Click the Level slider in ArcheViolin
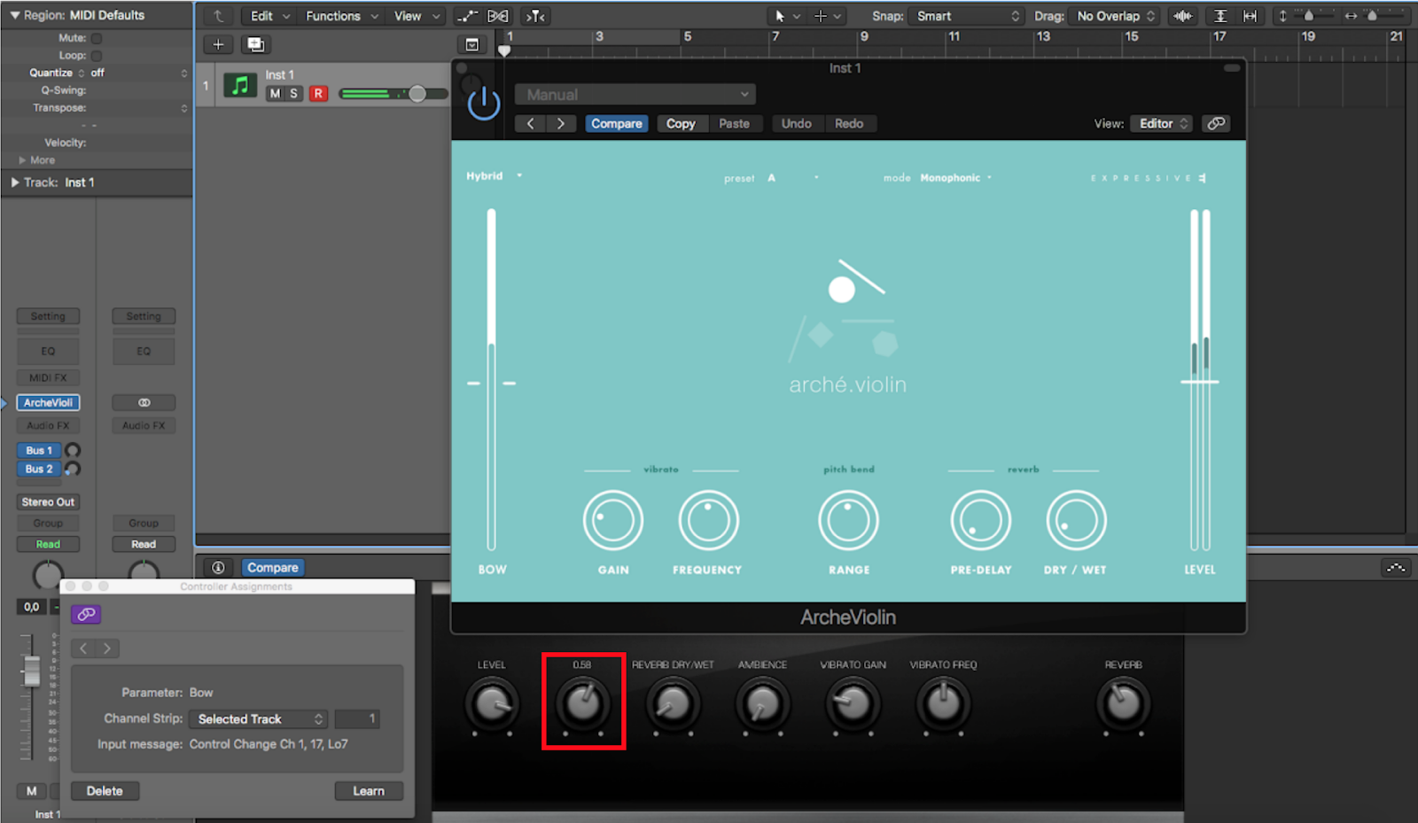Viewport: 1418px width, 823px height. click(x=1200, y=379)
